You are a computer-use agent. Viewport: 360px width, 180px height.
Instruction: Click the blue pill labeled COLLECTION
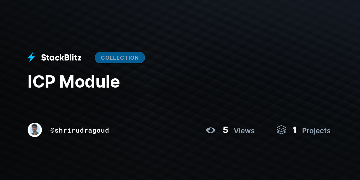120,58
